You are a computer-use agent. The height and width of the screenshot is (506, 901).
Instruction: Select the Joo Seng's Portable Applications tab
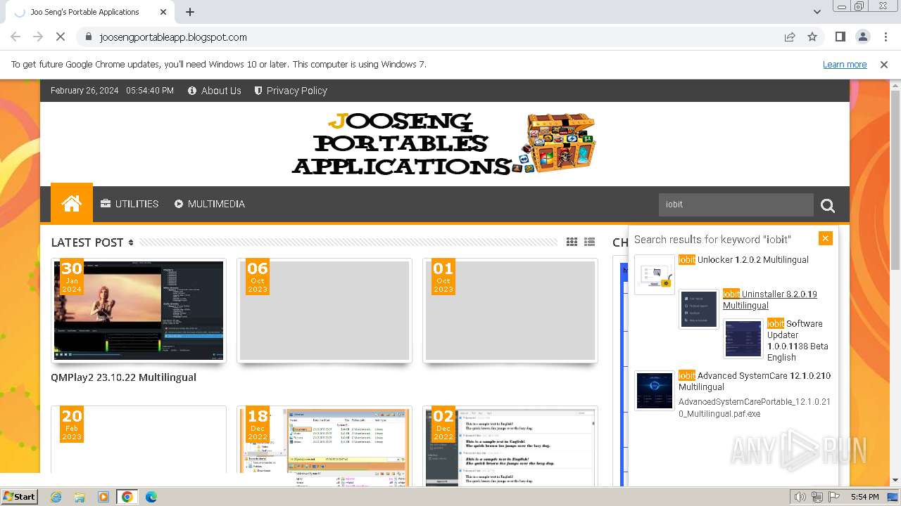coord(89,12)
